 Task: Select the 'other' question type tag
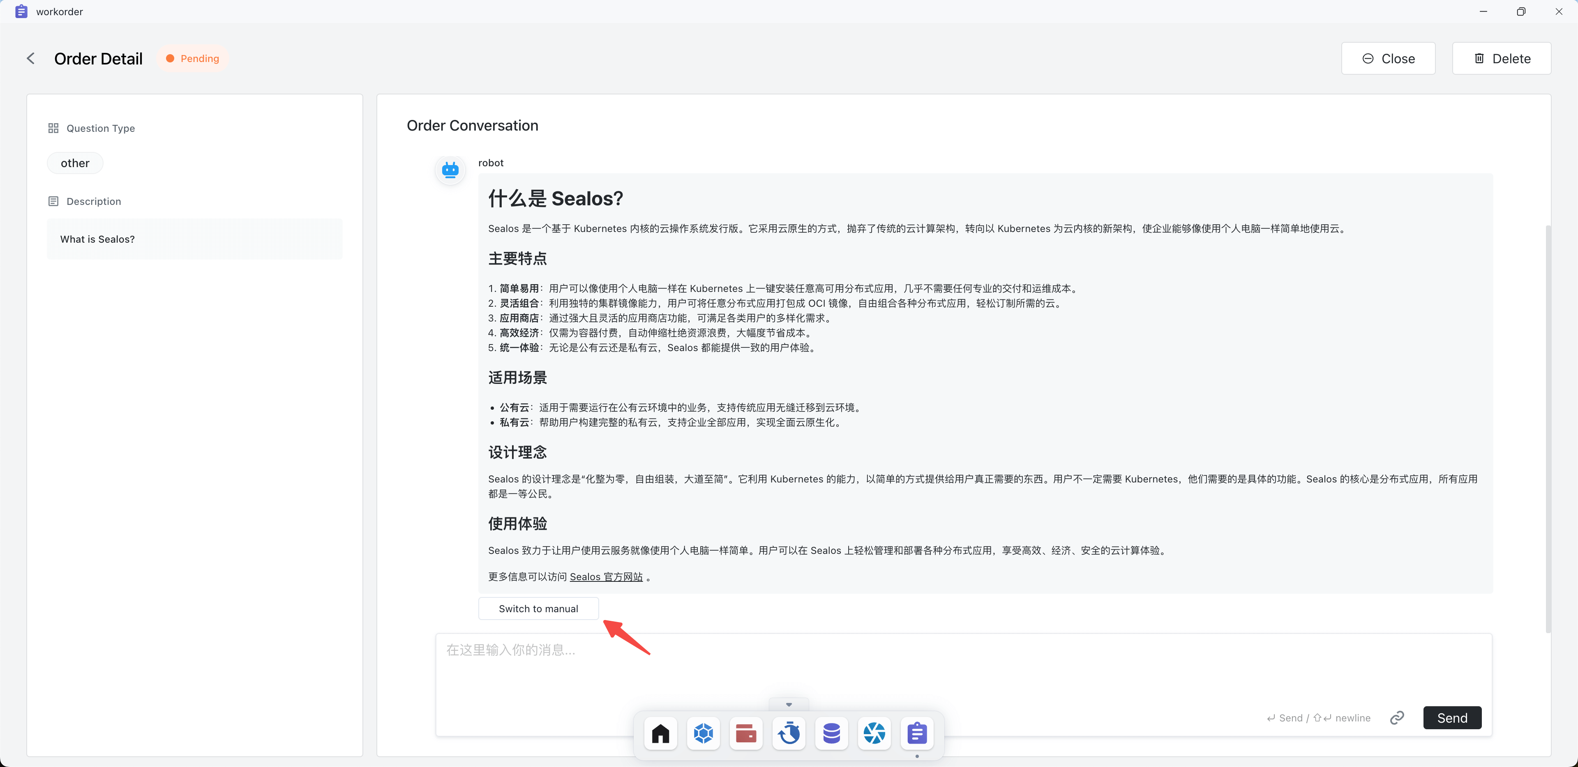75,163
